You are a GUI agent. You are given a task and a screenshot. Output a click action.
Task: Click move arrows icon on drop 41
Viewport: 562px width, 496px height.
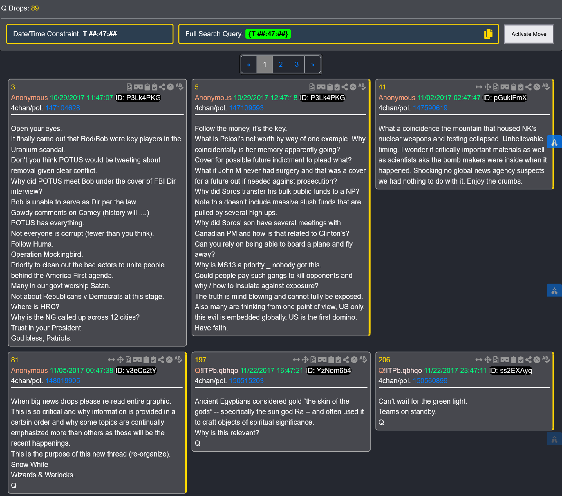[x=488, y=87]
